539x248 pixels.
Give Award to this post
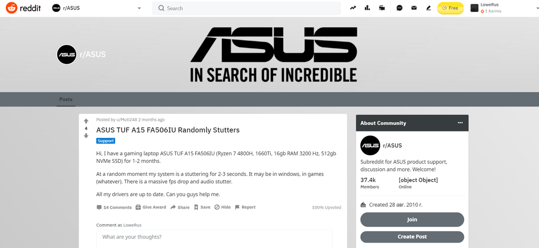[x=151, y=207]
